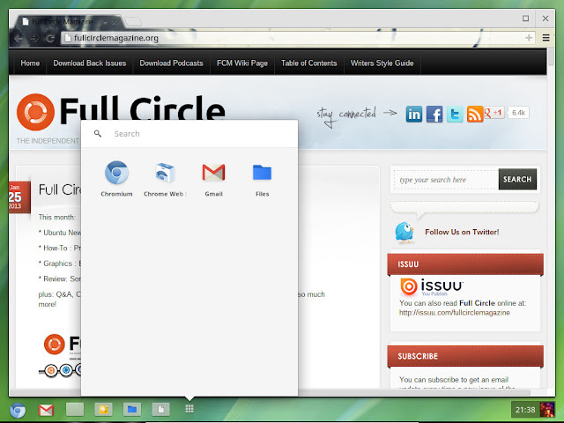Maximize the browser window
Image resolution: width=564 pixels, height=423 pixels.
click(525, 19)
